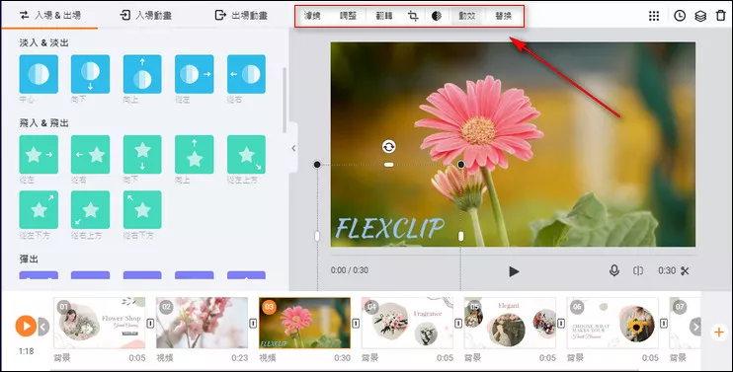Play the preview video
Viewport: 733px width, 372px height.
coord(514,271)
